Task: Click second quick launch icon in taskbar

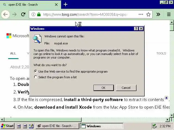Action: (25, 126)
